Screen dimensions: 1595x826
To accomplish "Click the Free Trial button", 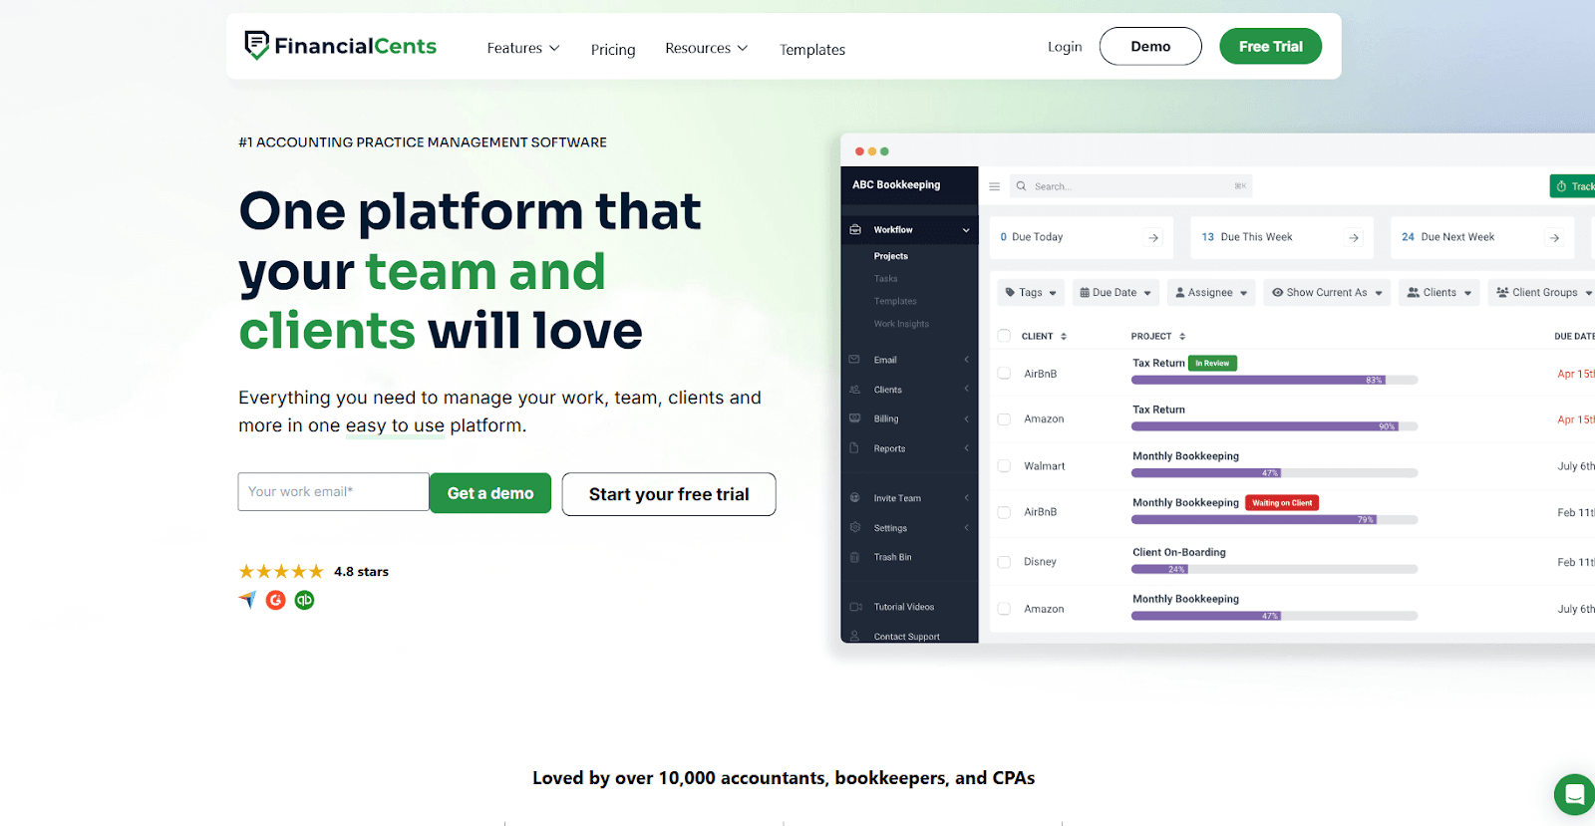I will [x=1271, y=46].
